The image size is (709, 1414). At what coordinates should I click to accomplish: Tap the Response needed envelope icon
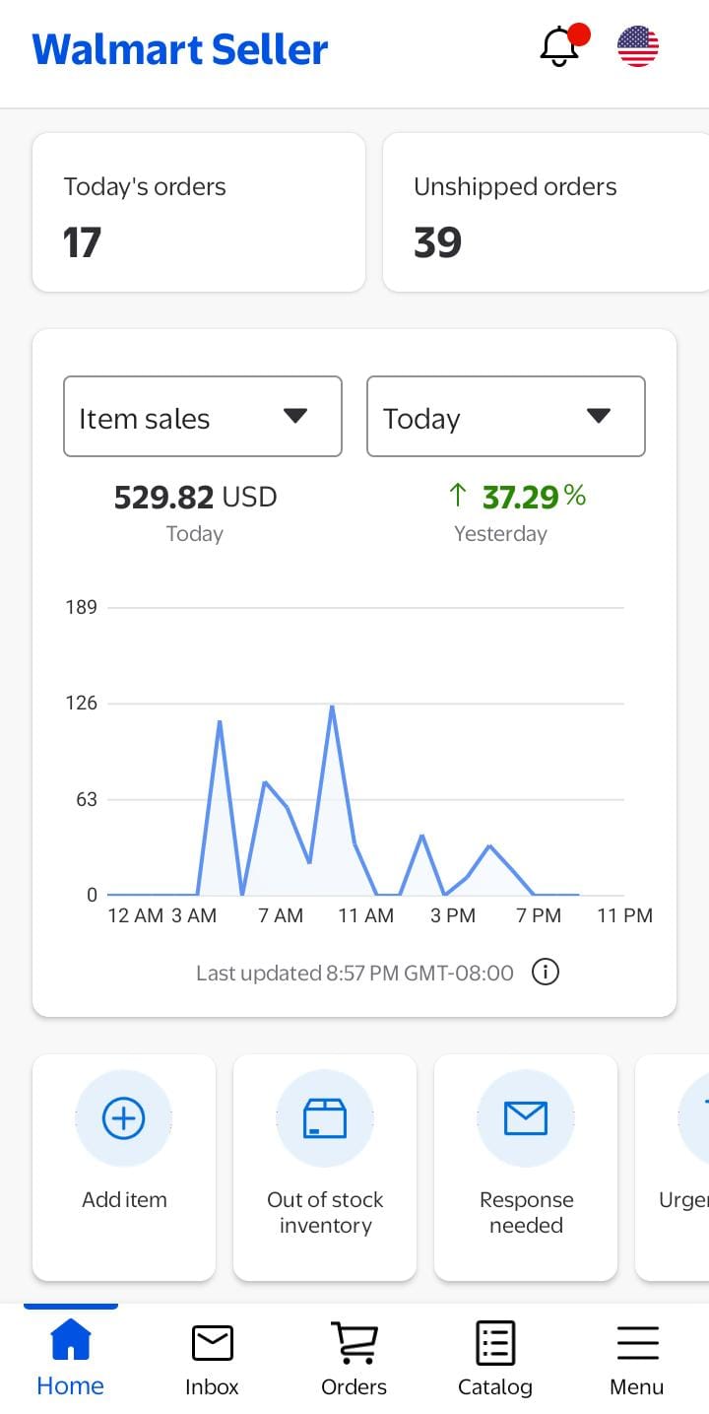(526, 1118)
